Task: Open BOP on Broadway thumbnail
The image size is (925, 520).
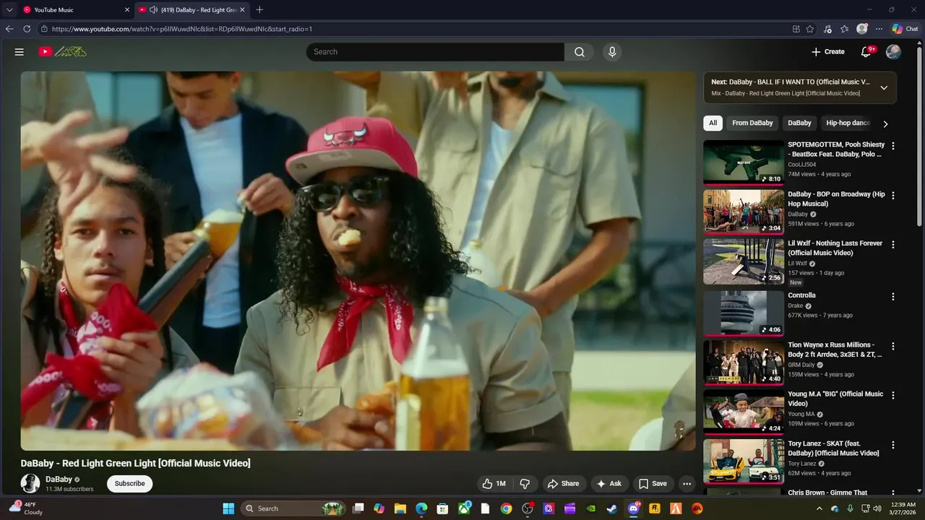Action: [x=744, y=212]
